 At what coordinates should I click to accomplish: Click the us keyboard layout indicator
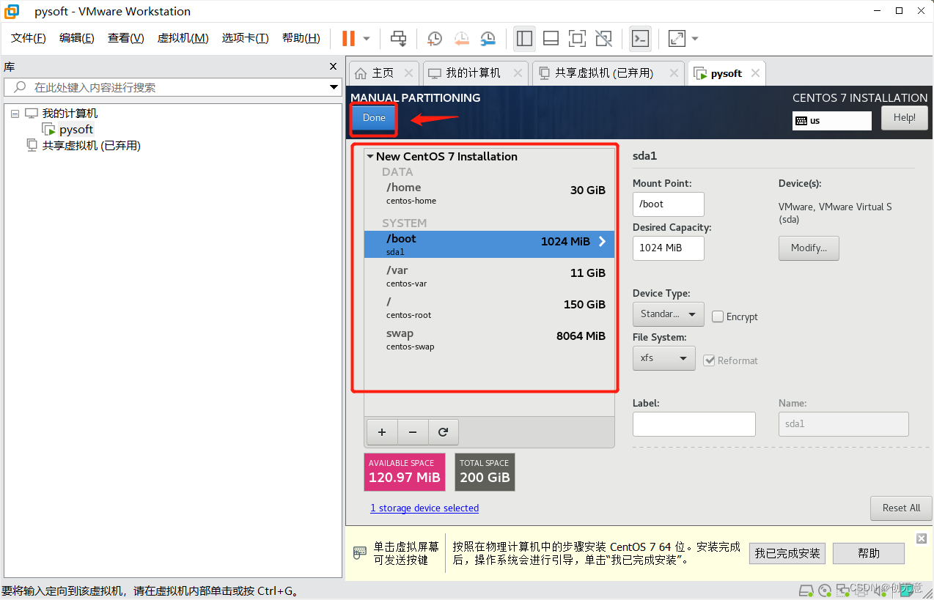[832, 121]
